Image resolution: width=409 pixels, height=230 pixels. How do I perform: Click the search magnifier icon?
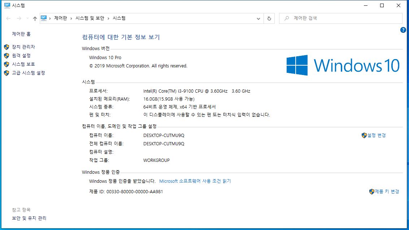[x=287, y=18]
